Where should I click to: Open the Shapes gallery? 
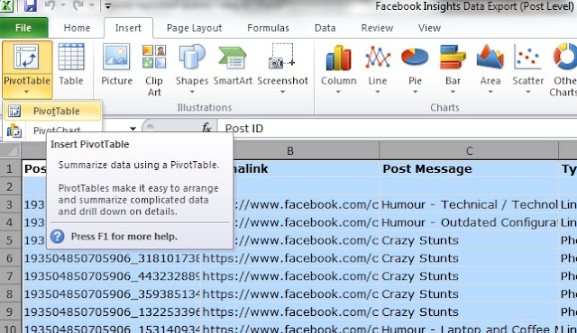192,68
